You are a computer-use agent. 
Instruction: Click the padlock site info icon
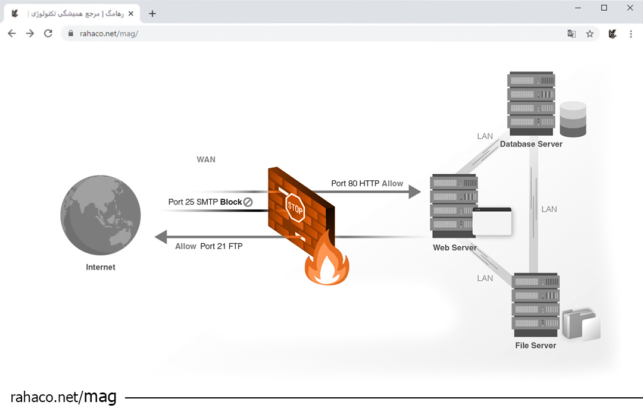click(x=71, y=34)
